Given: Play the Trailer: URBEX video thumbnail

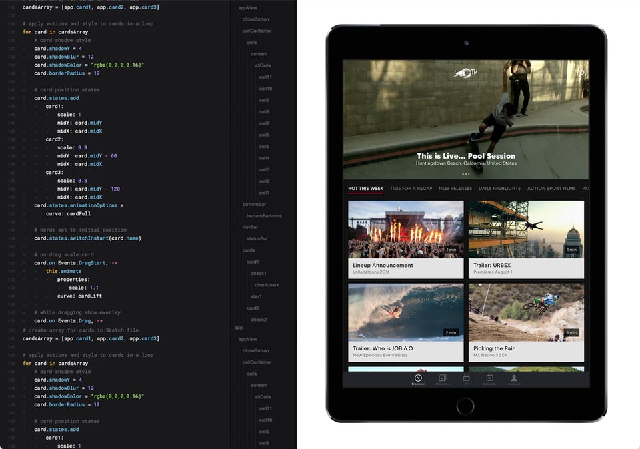Looking at the screenshot, I should point(526,230).
